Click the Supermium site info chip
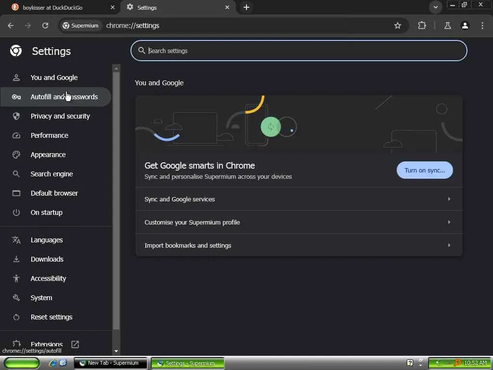This screenshot has width=493, height=370. [80, 26]
